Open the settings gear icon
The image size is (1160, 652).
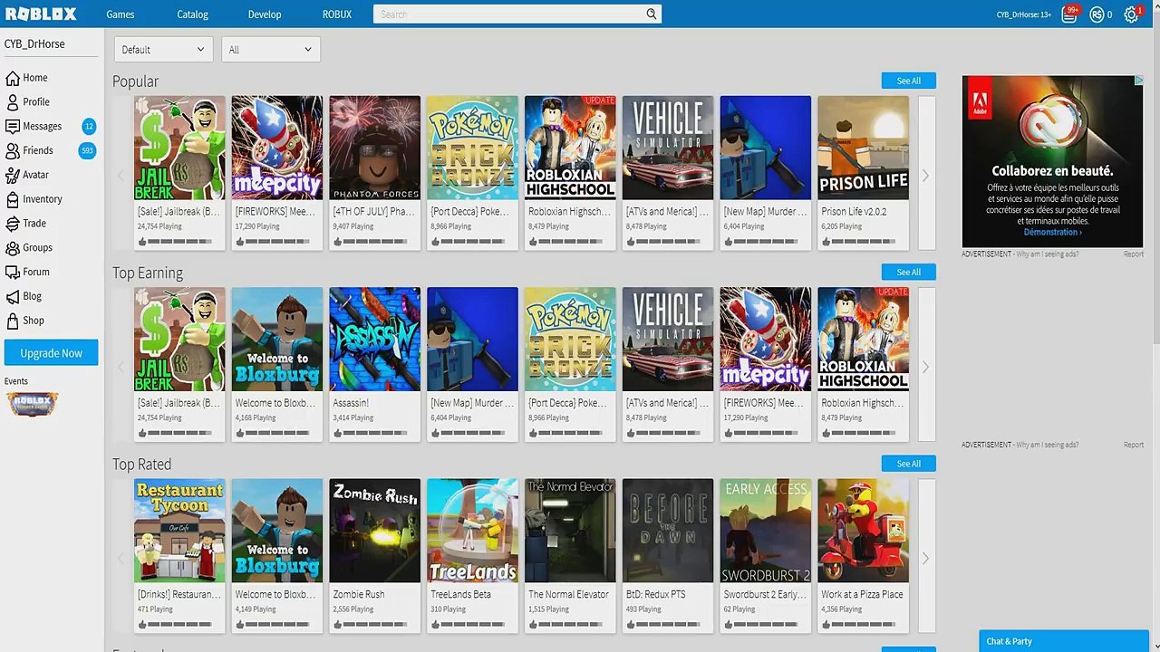click(x=1131, y=14)
